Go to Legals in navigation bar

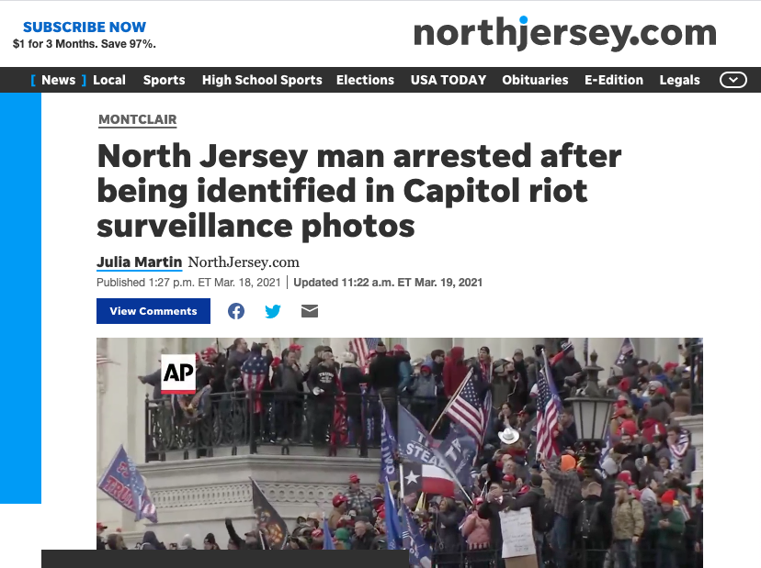(679, 80)
